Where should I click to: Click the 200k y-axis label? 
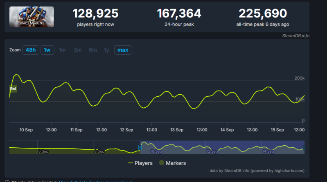(x=300, y=78)
